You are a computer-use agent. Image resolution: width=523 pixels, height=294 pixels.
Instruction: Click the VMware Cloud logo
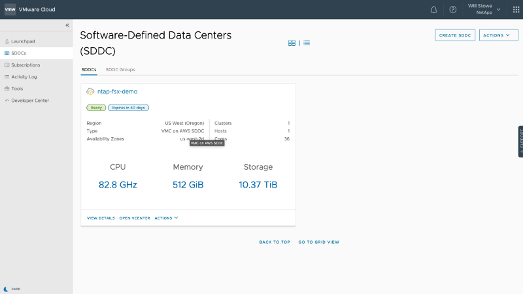click(10, 10)
